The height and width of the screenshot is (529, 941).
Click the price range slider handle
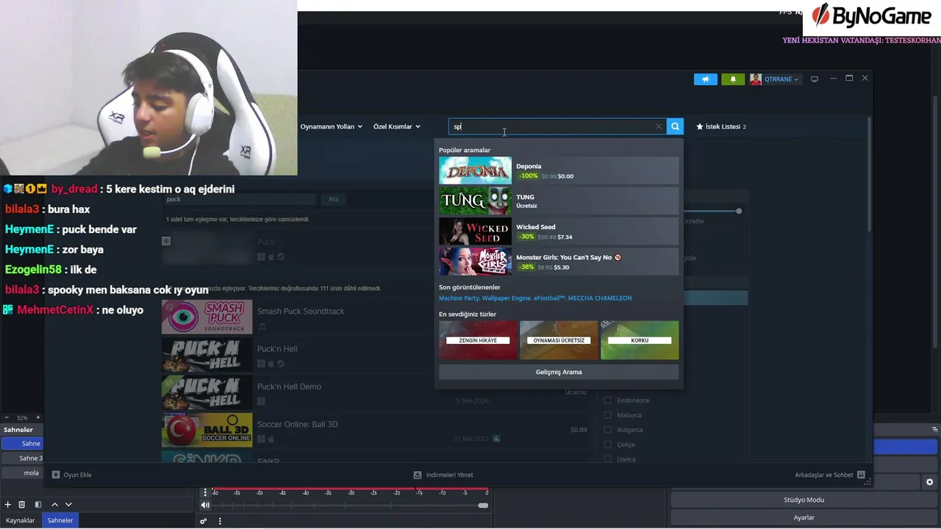[739, 212]
